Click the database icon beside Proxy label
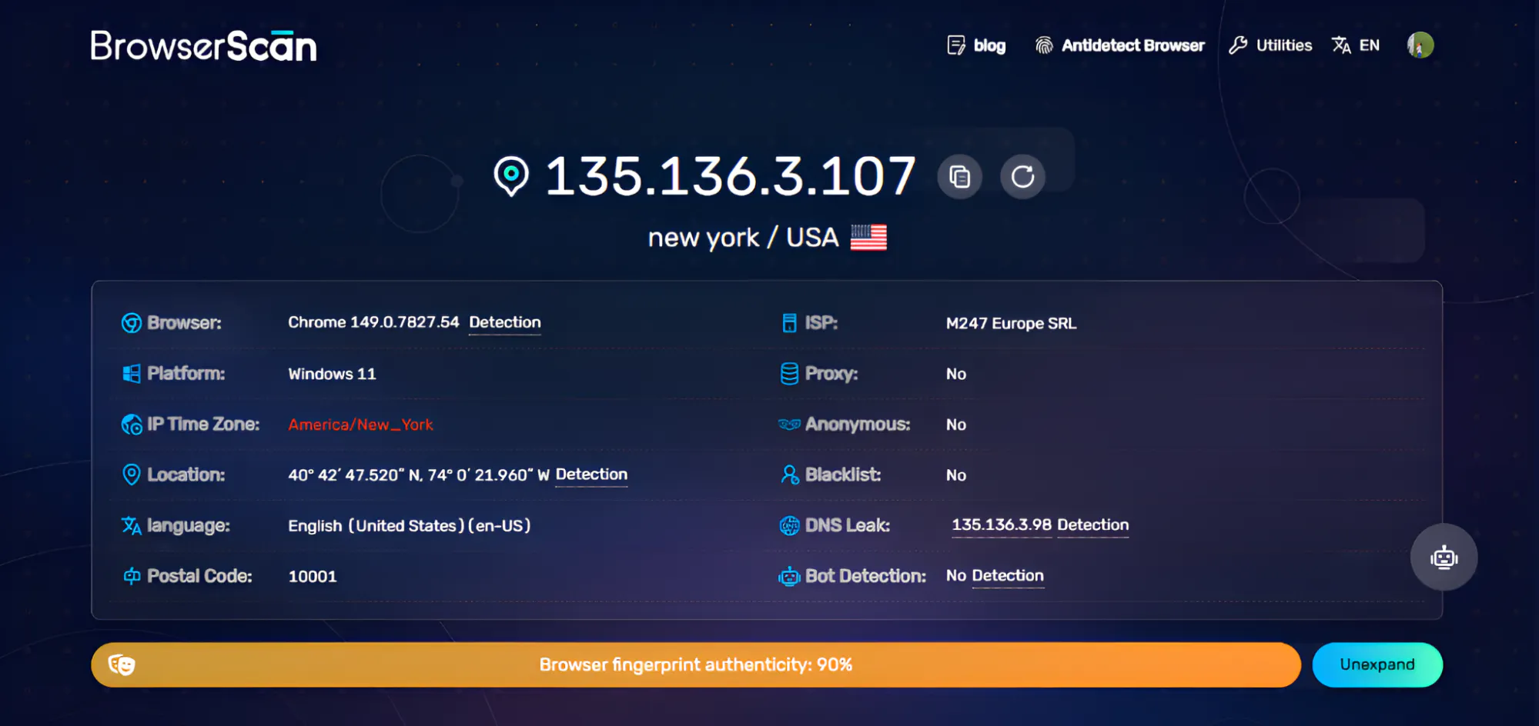1539x726 pixels. 789,374
